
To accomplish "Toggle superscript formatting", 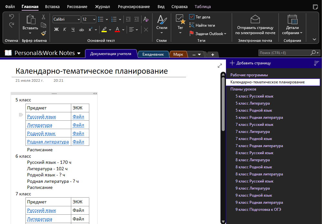I will click(x=90, y=29).
